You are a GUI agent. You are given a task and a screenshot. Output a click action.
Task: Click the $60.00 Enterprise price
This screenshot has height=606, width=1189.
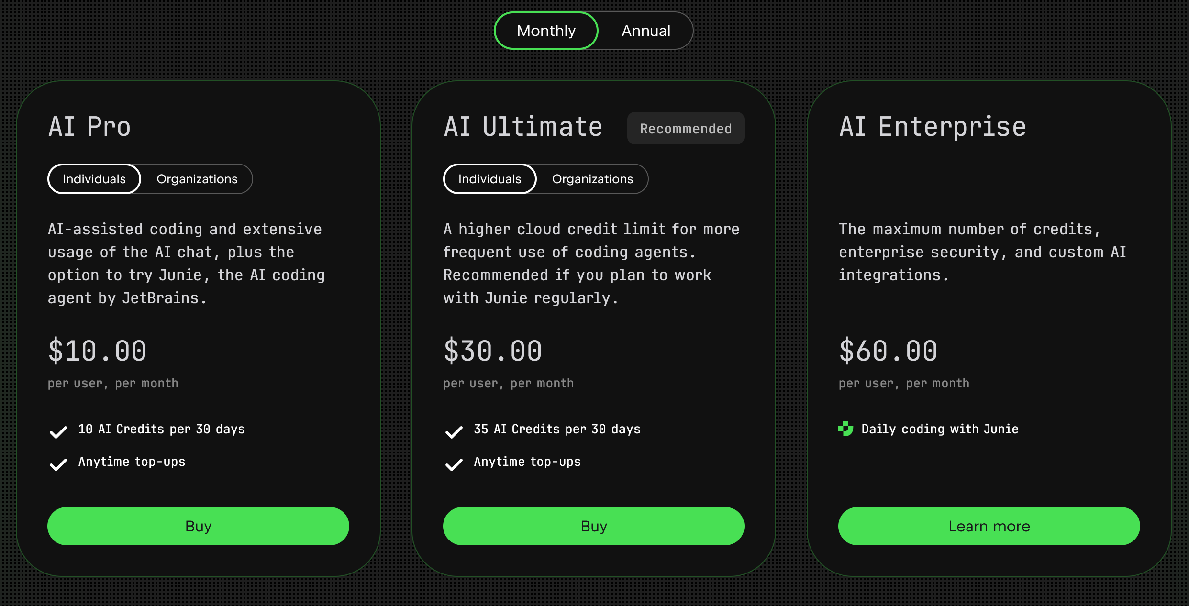(x=888, y=351)
